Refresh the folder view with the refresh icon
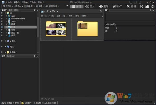The width and height of the screenshot is (156, 105). click(101, 11)
